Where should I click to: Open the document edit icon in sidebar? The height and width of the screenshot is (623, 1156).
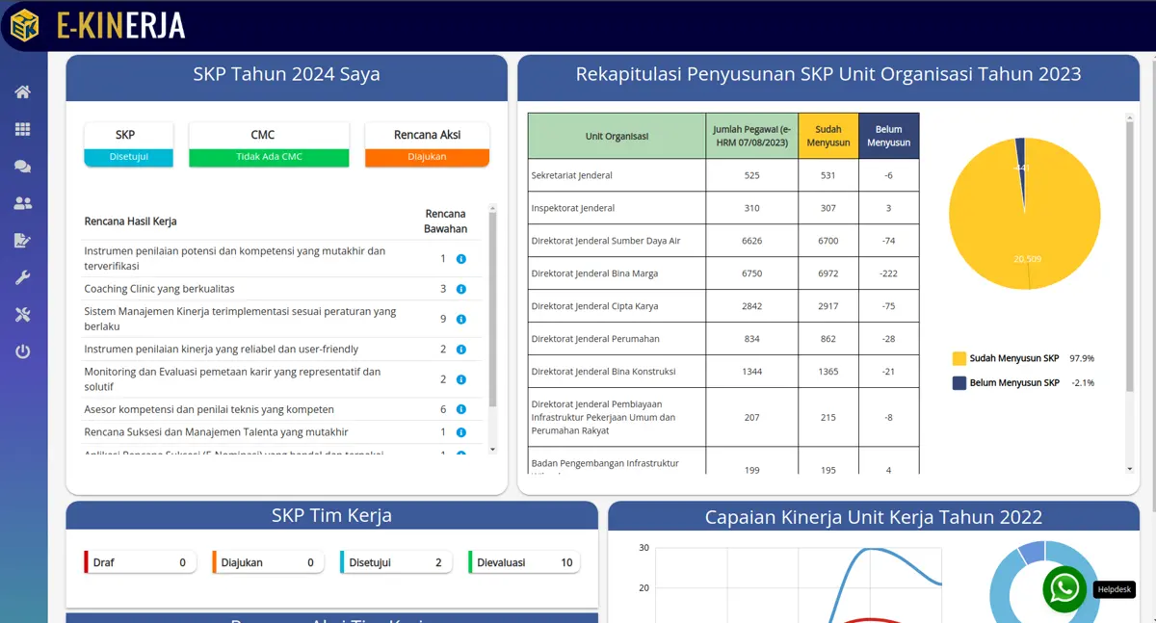pyautogui.click(x=22, y=241)
